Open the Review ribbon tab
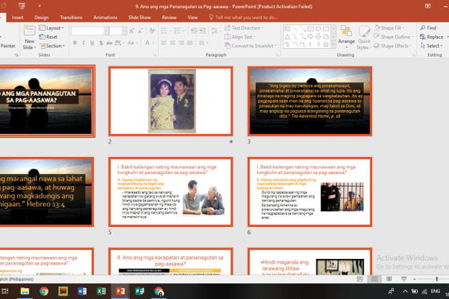This screenshot has width=449, height=299. coord(169,18)
